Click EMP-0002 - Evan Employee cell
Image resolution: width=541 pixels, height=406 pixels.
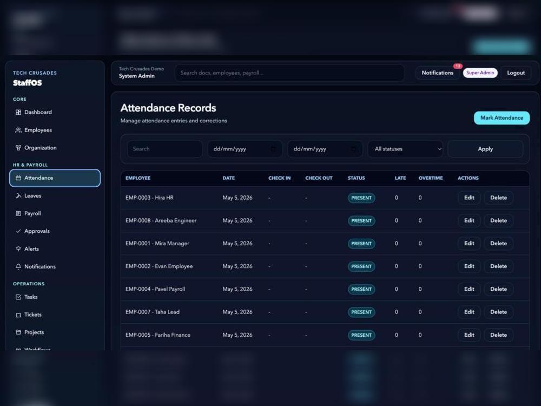[x=159, y=266]
